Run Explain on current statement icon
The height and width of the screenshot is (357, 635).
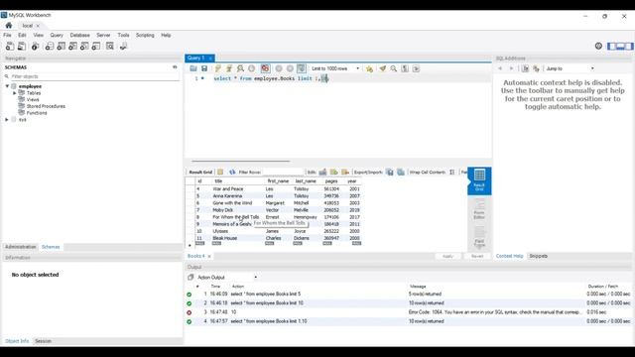click(240, 68)
